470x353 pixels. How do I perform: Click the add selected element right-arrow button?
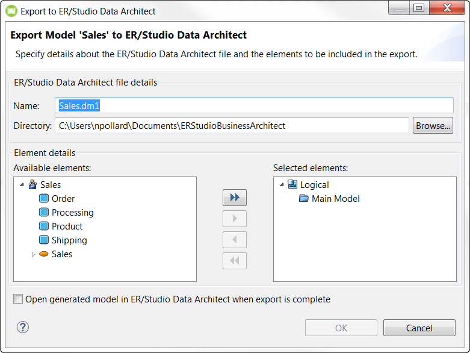coord(235,219)
